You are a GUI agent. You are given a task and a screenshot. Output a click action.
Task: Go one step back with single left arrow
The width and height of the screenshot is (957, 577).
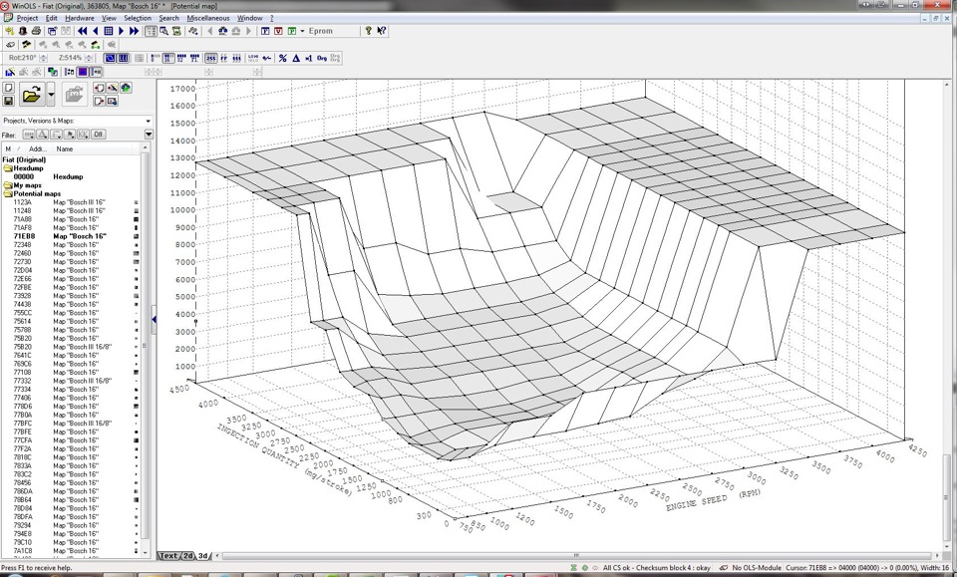(x=96, y=31)
